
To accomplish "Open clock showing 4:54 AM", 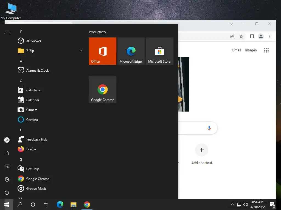I will [257, 205].
